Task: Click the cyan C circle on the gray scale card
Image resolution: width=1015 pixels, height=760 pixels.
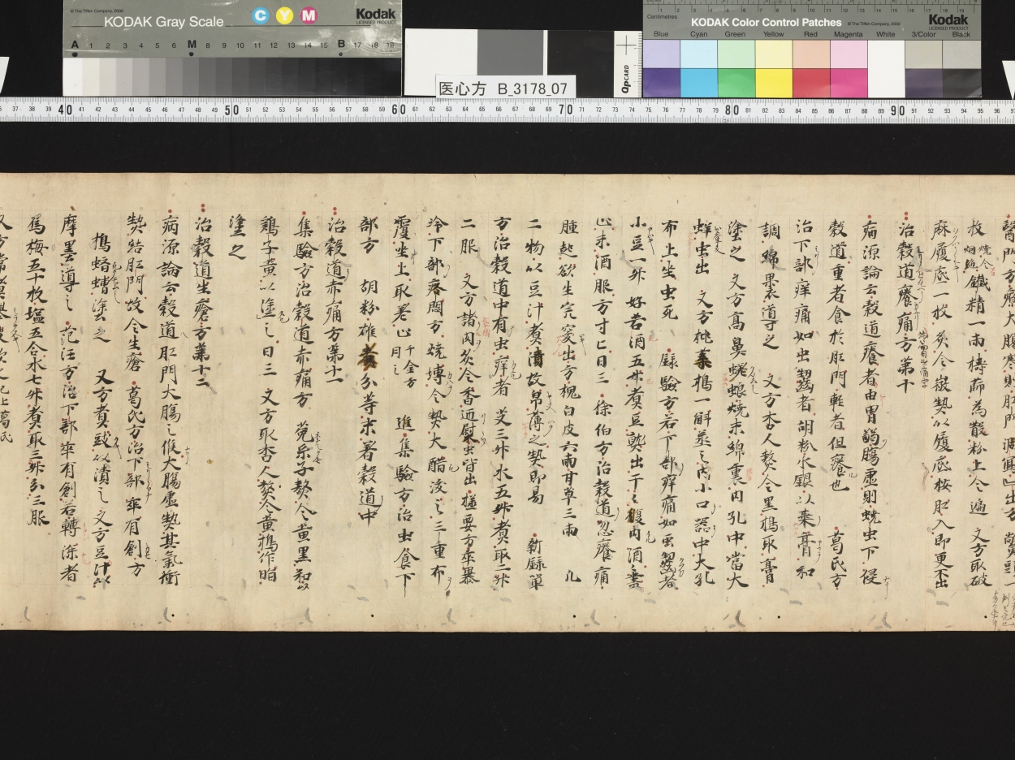Action: tap(260, 15)
